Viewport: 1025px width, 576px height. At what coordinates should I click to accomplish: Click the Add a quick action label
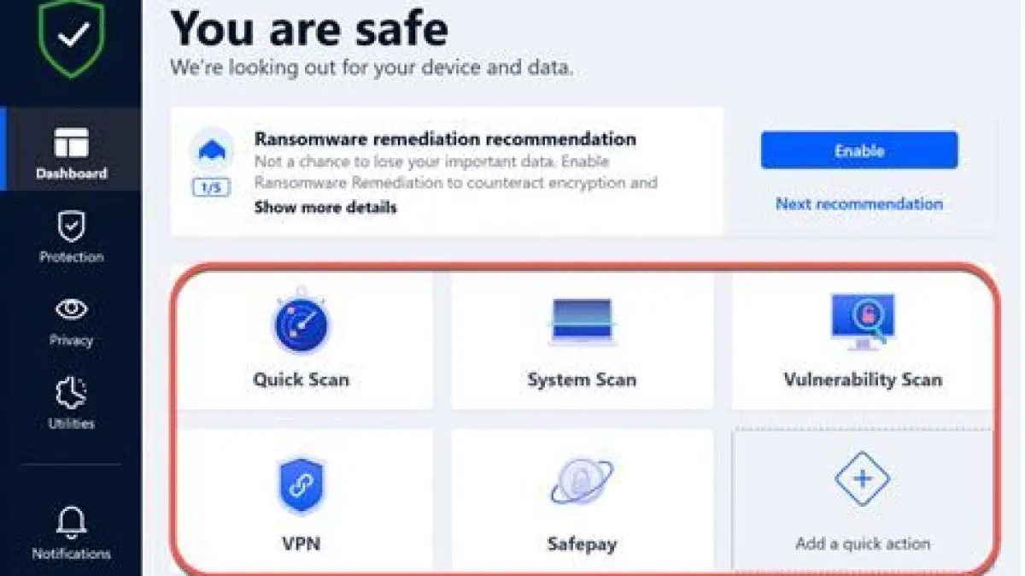tap(862, 544)
